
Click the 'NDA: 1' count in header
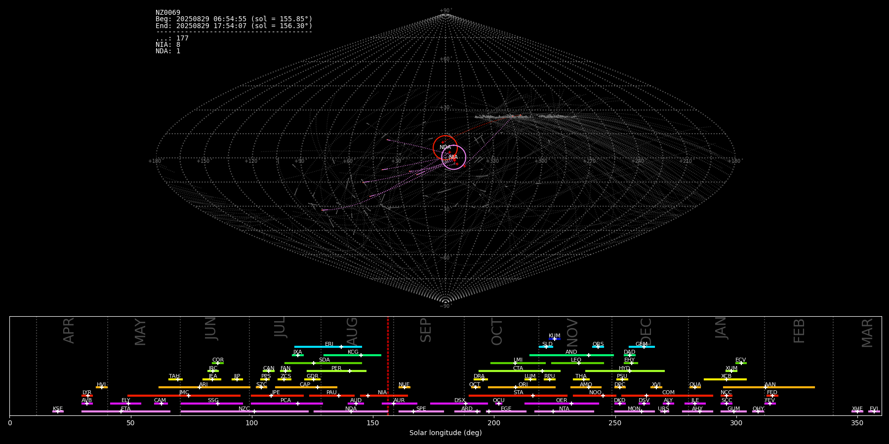pos(168,51)
